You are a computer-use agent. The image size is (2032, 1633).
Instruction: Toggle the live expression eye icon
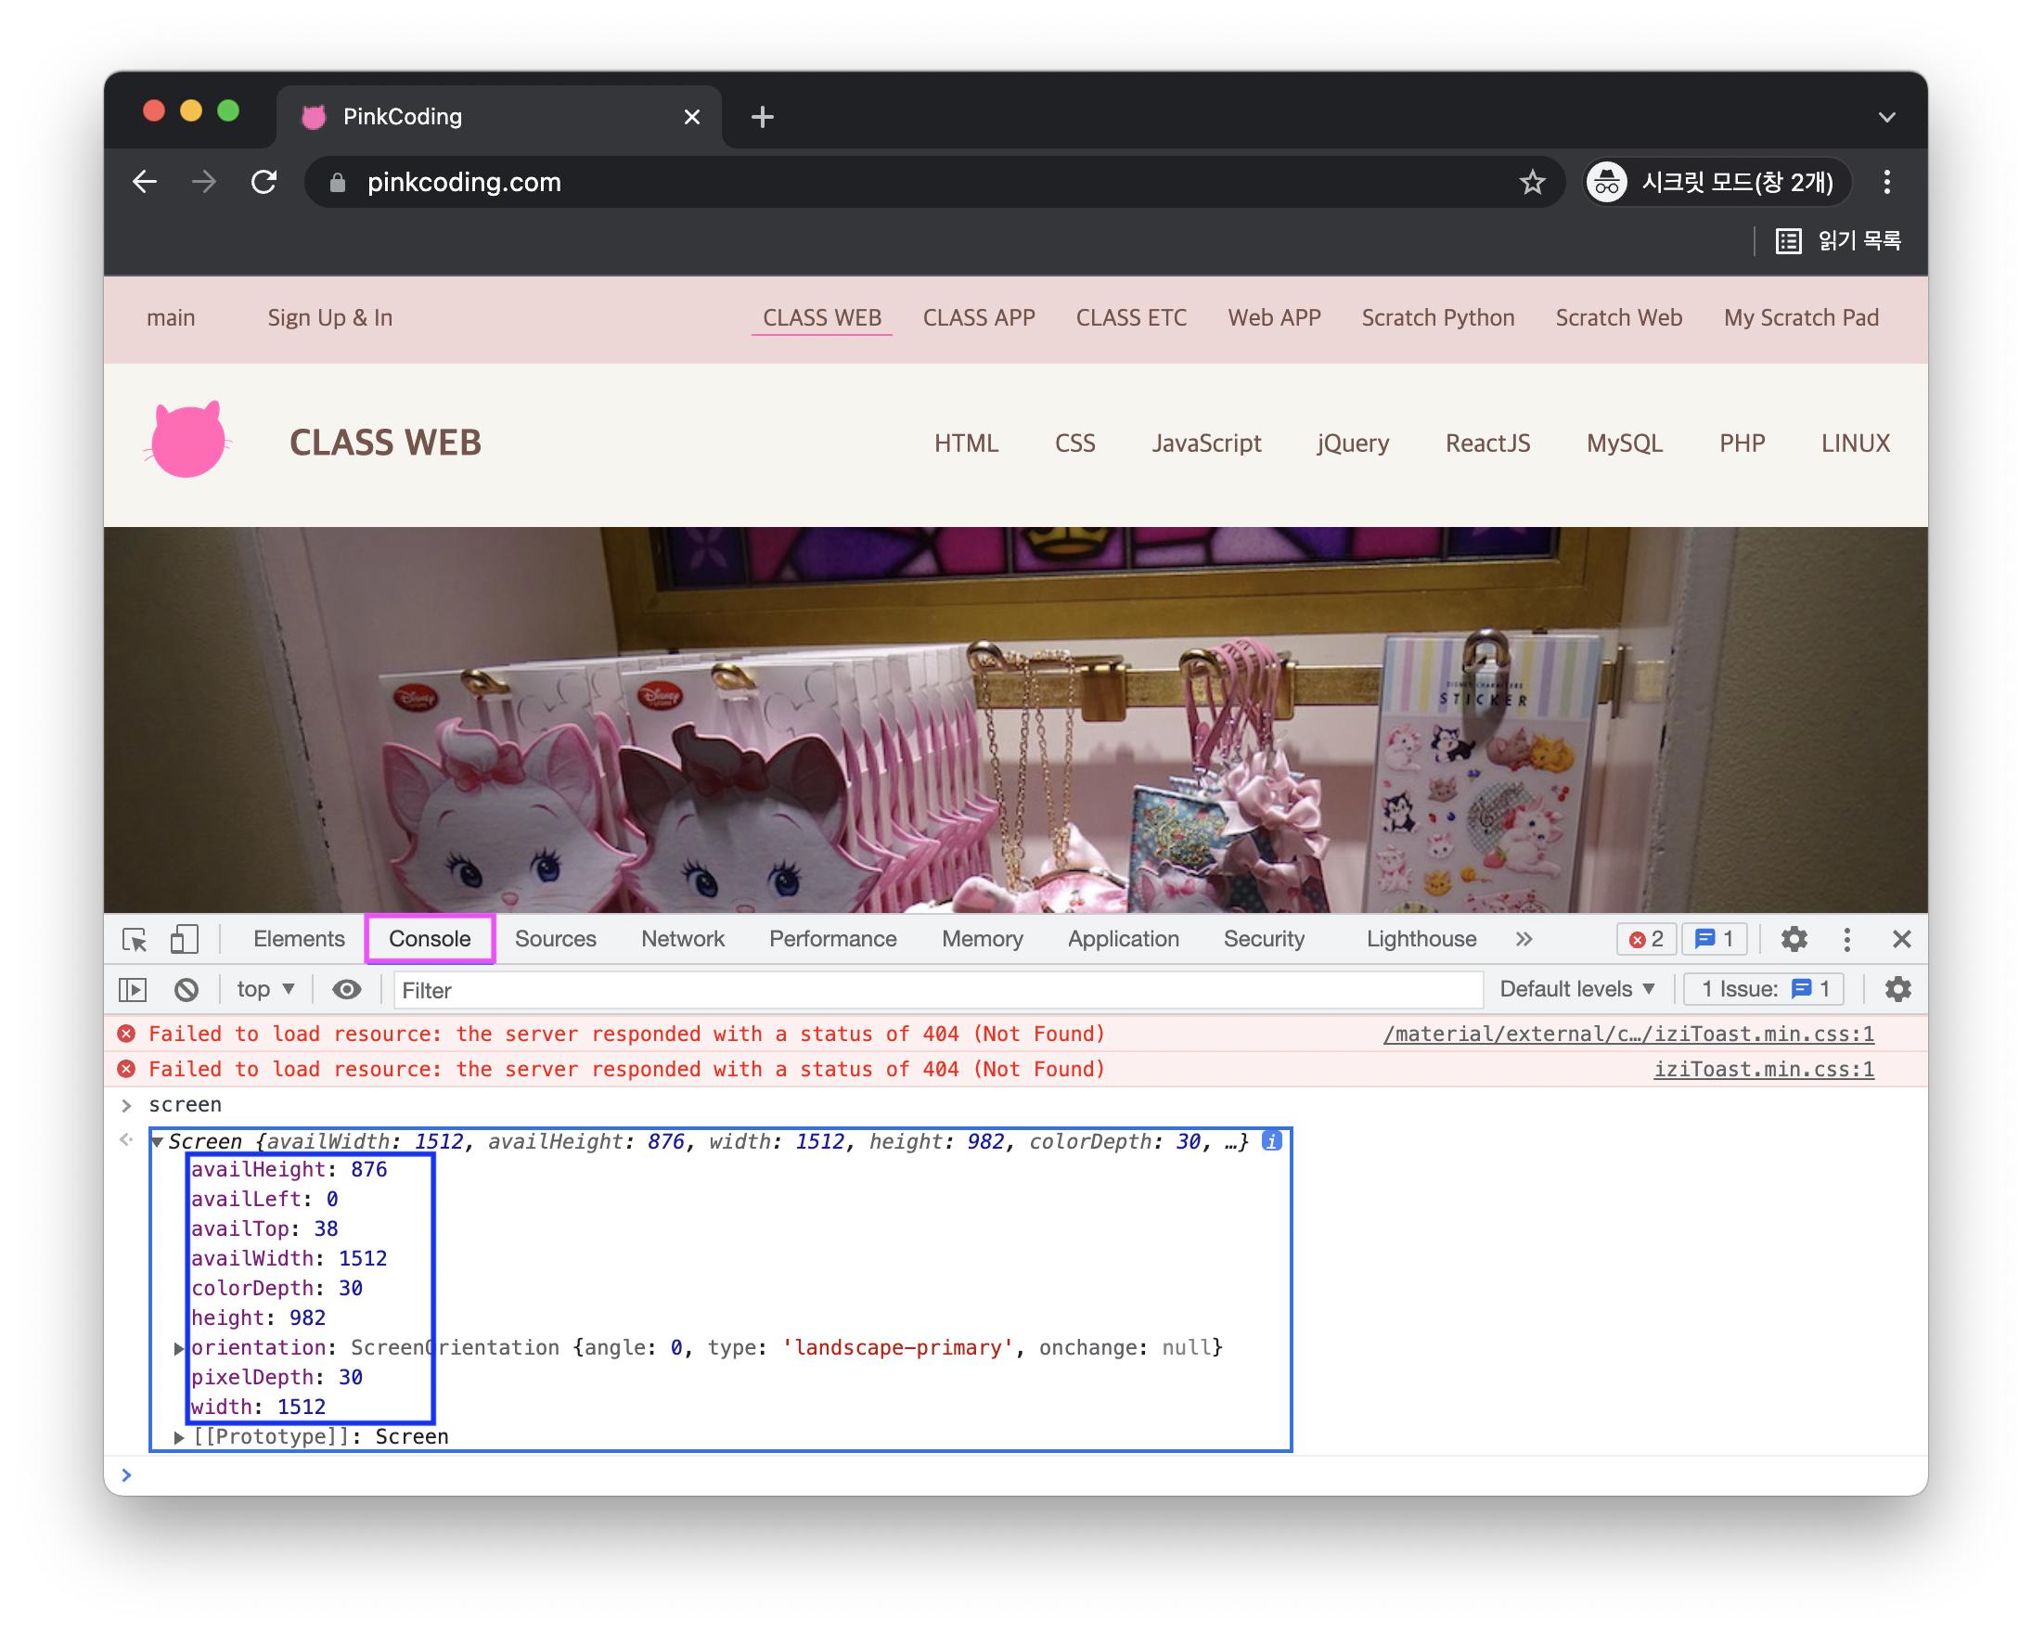[347, 990]
